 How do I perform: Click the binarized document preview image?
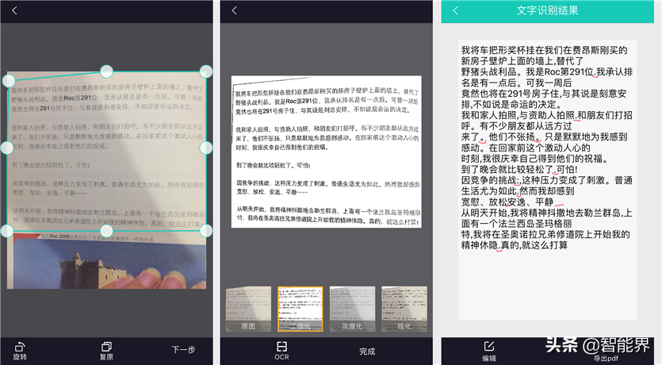pyautogui.click(x=327, y=152)
